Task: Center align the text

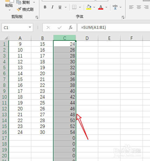Action: 139,7
